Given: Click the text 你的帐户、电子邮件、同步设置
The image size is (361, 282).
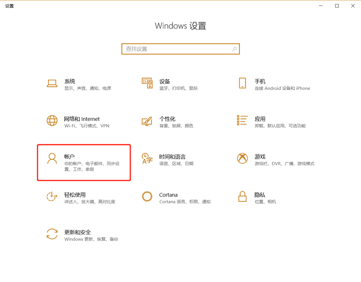Looking at the screenshot, I should [92, 166].
